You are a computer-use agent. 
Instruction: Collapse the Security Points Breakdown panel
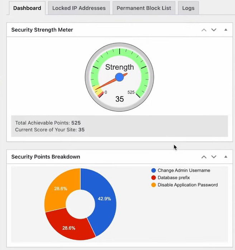226,157
